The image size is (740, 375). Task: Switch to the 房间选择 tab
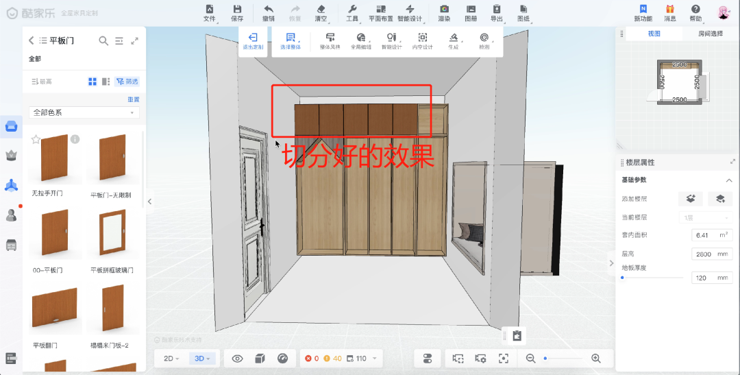click(711, 34)
